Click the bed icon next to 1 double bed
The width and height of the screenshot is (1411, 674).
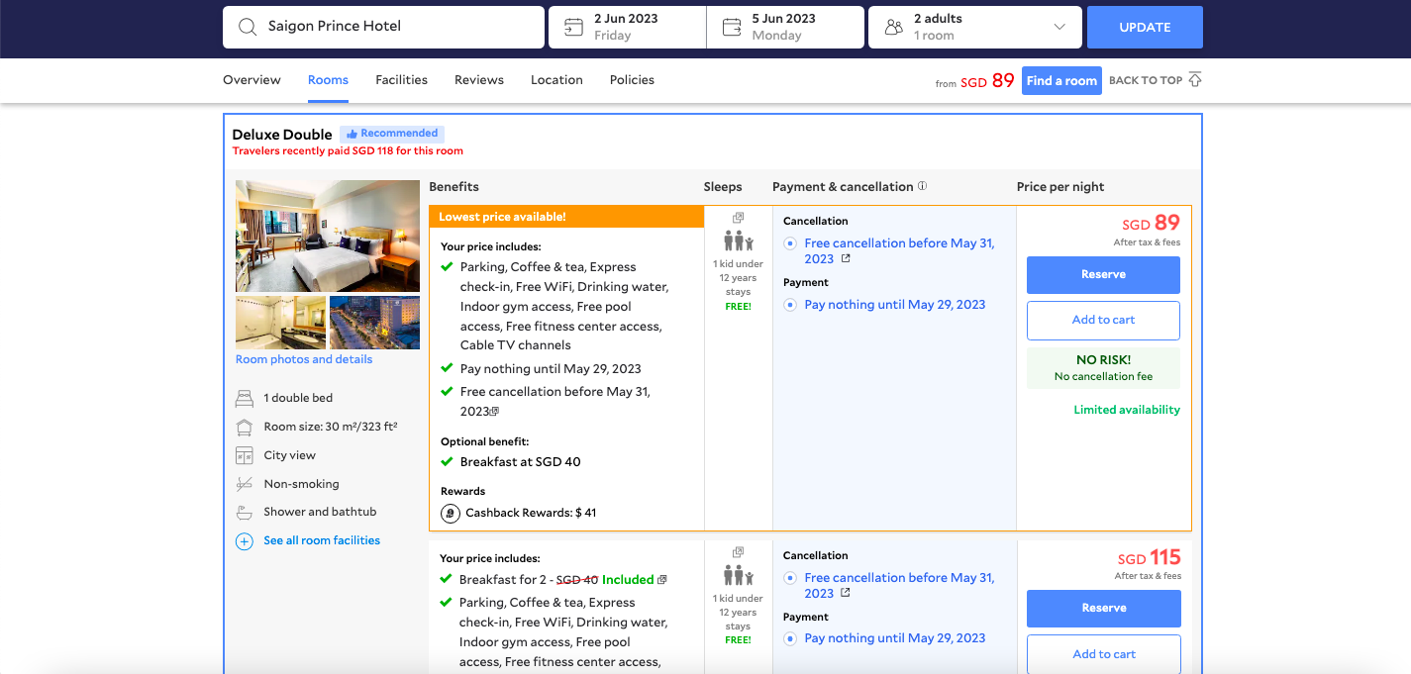pyautogui.click(x=244, y=399)
